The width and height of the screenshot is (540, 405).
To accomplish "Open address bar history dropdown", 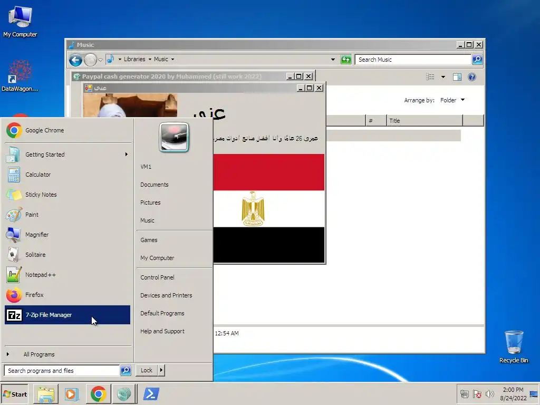I will point(333,59).
